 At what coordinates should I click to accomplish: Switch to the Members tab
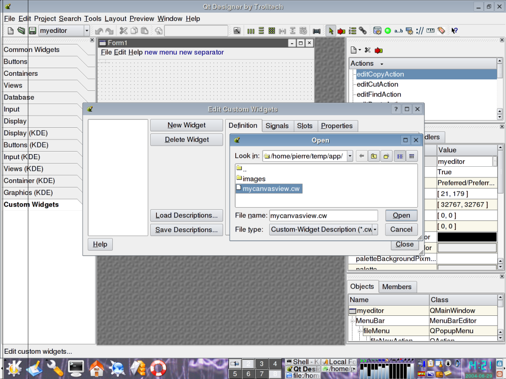(397, 287)
